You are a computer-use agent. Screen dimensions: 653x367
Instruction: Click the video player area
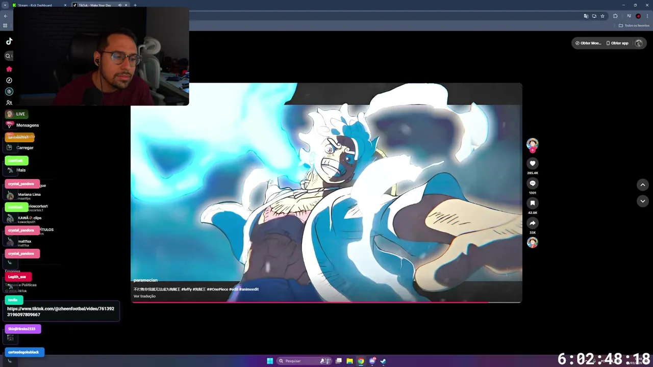(x=326, y=193)
